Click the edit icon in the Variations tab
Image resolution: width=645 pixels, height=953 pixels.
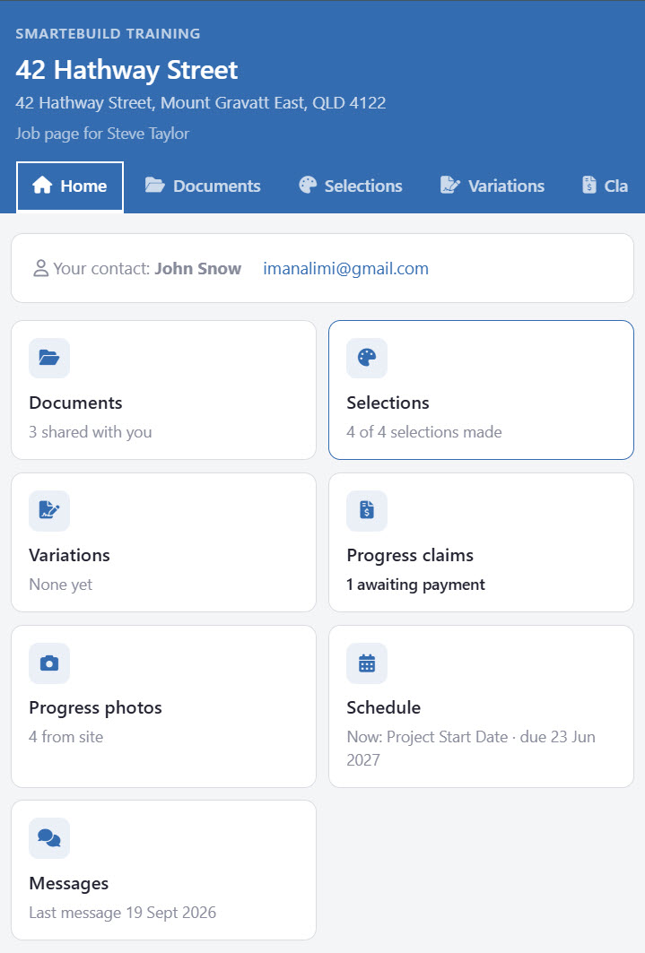pos(449,186)
